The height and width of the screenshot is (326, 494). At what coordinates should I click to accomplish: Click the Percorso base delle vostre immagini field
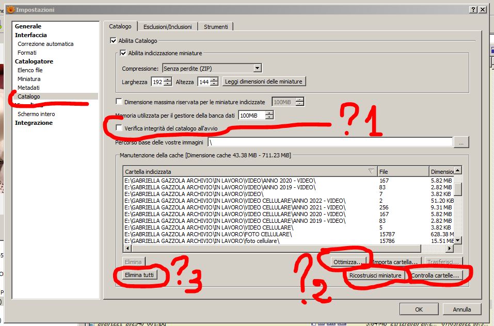pyautogui.click(x=330, y=142)
